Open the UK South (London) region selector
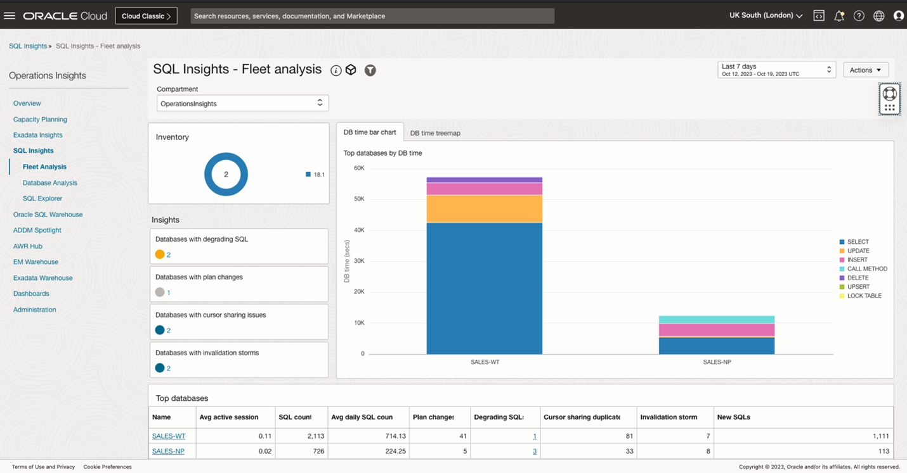 point(766,16)
